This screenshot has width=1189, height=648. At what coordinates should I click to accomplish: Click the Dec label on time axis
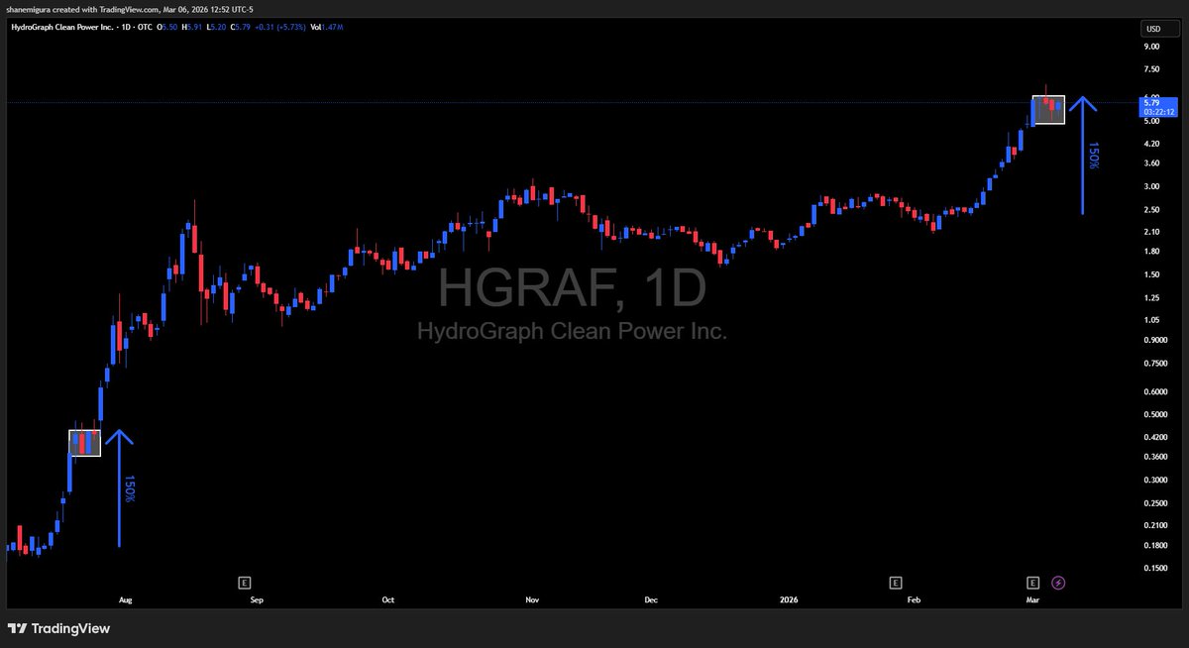pyautogui.click(x=651, y=600)
